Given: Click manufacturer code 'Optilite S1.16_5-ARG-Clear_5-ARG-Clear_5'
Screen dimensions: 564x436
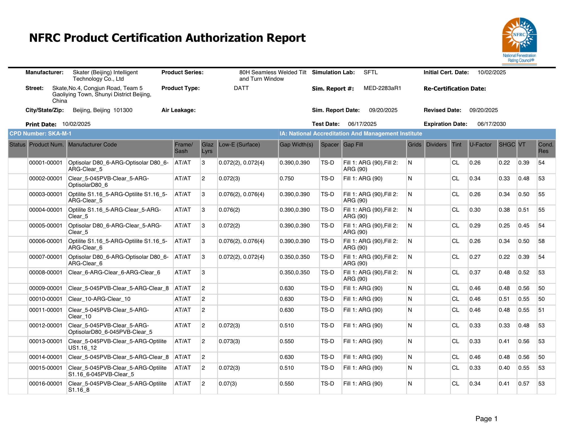Looking at the screenshot, I should [x=114, y=213].
